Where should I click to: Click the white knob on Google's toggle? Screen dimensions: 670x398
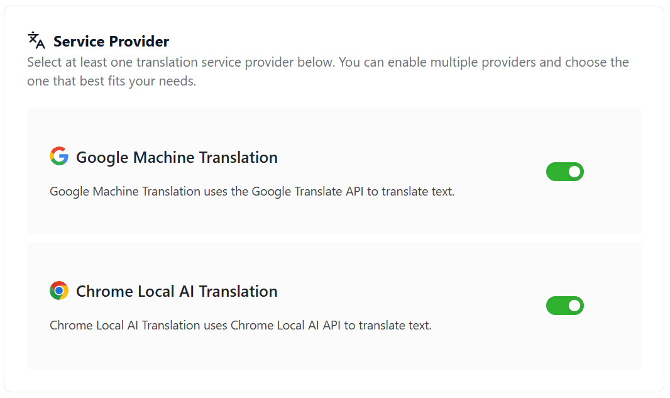574,172
